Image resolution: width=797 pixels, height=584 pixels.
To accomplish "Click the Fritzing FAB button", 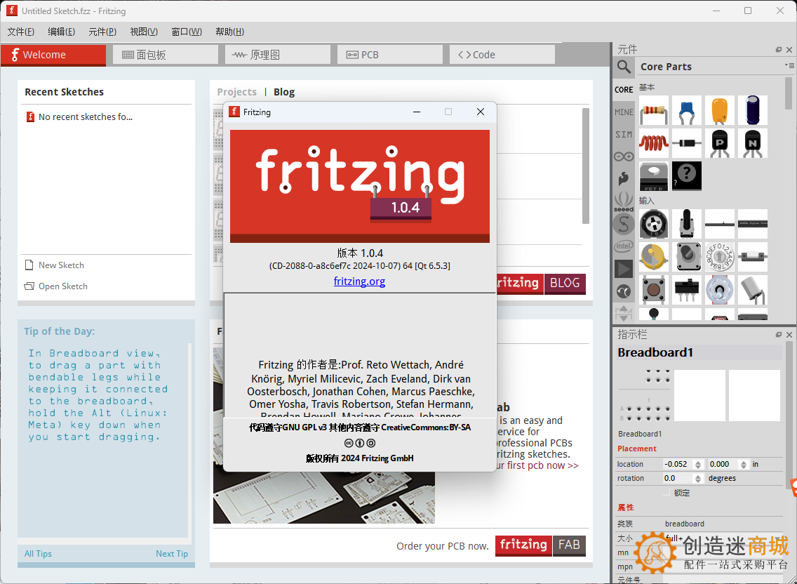I will pyautogui.click(x=569, y=545).
